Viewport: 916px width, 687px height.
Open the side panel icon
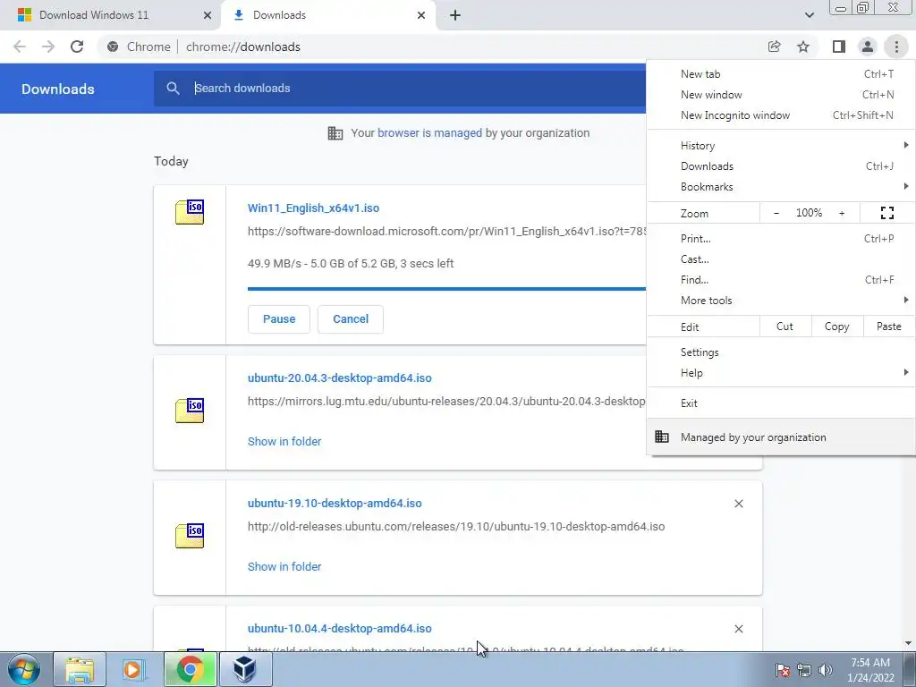(x=839, y=47)
